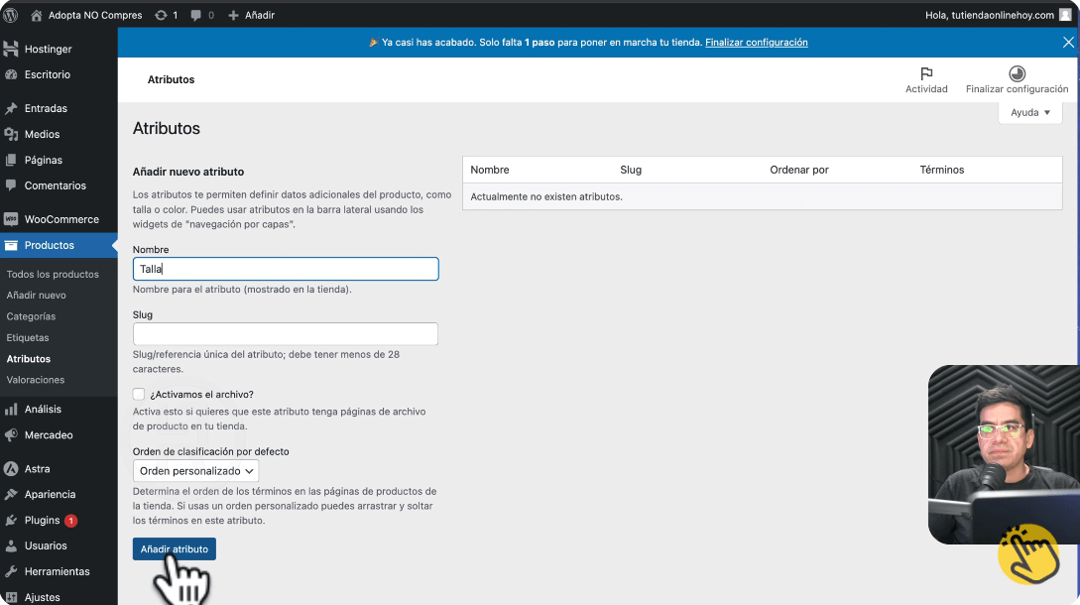Dismiss the blue setup notice banner
1080x605 pixels.
point(1068,42)
